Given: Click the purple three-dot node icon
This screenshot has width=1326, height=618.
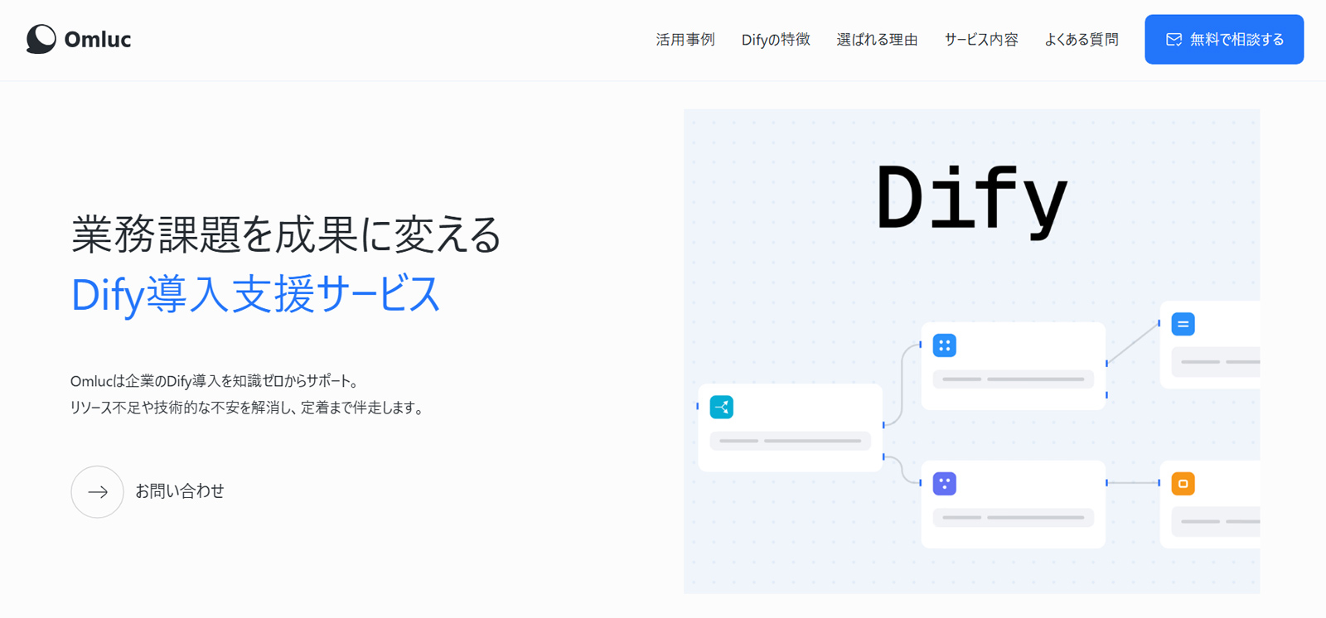Looking at the screenshot, I should coord(945,484).
